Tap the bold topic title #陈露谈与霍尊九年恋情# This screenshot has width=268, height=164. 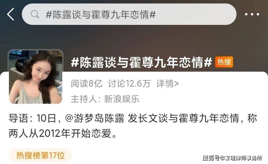click(x=141, y=62)
